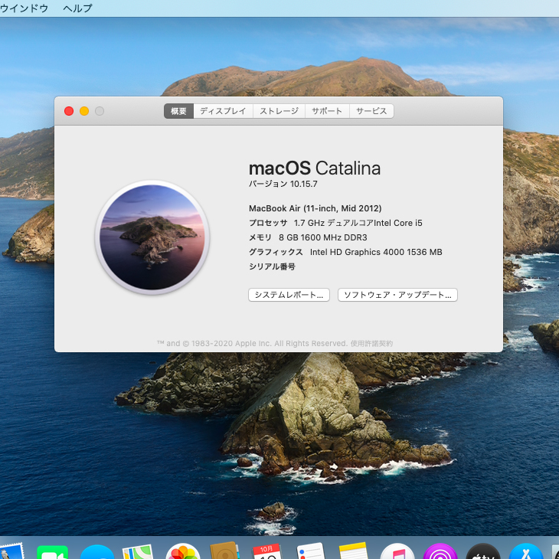Open Reminders from the Dock
The image size is (559, 559).
click(311, 553)
